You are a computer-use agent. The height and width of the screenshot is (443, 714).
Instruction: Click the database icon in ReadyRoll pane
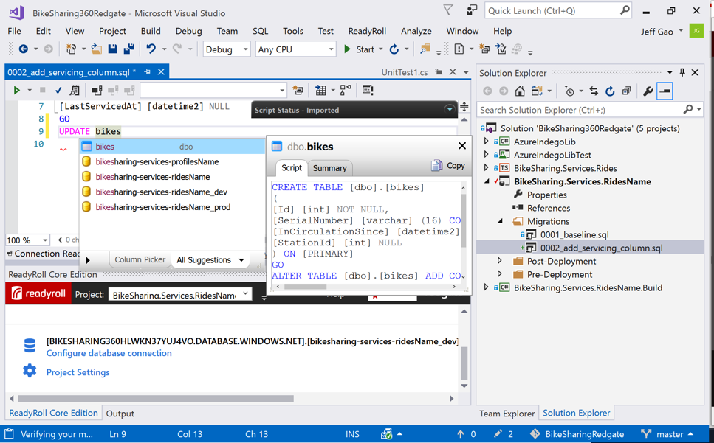pyautogui.click(x=30, y=346)
